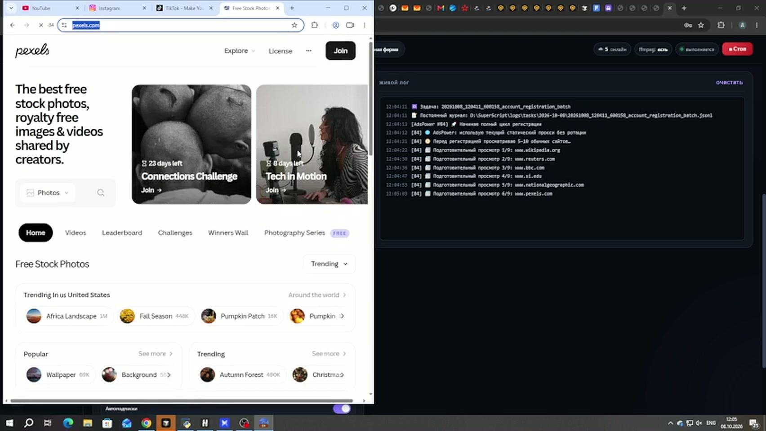Select the Videos tab on Pexels
Screen dimensions: 766x431
(x=76, y=233)
